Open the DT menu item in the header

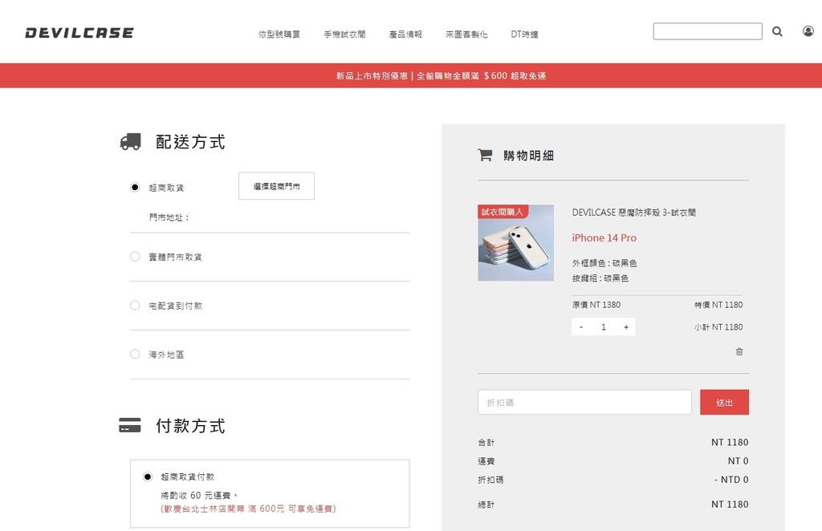524,34
